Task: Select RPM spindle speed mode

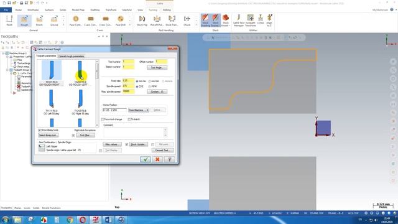Action: [150, 86]
